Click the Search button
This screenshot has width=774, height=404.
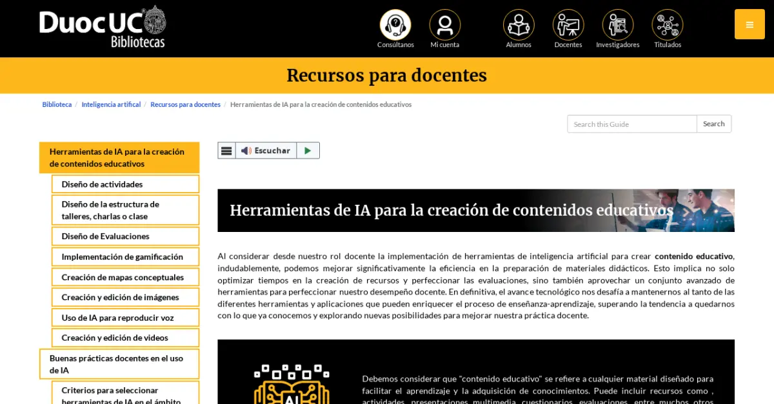pos(714,124)
